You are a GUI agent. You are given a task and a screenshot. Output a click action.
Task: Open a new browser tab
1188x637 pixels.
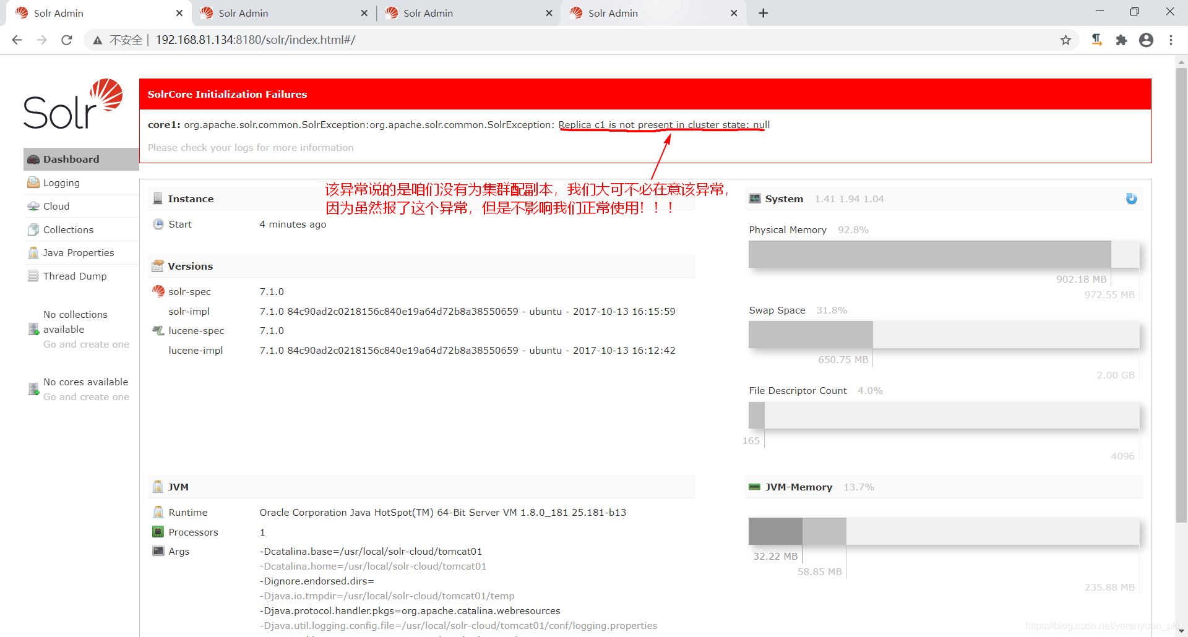(764, 13)
